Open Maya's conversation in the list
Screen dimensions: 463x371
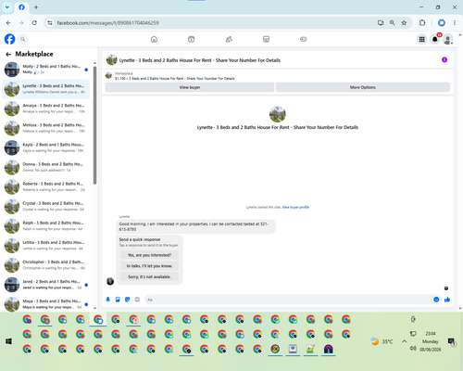pos(46,304)
